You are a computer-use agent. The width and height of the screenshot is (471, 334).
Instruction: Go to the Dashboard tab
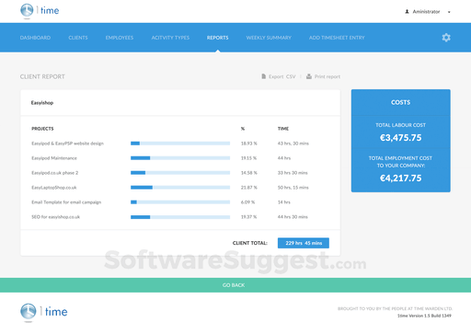(x=35, y=38)
